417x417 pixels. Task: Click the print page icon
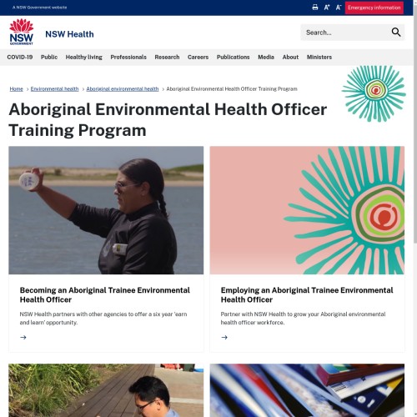(x=315, y=8)
